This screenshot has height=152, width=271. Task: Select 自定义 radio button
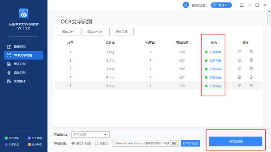pos(96,143)
